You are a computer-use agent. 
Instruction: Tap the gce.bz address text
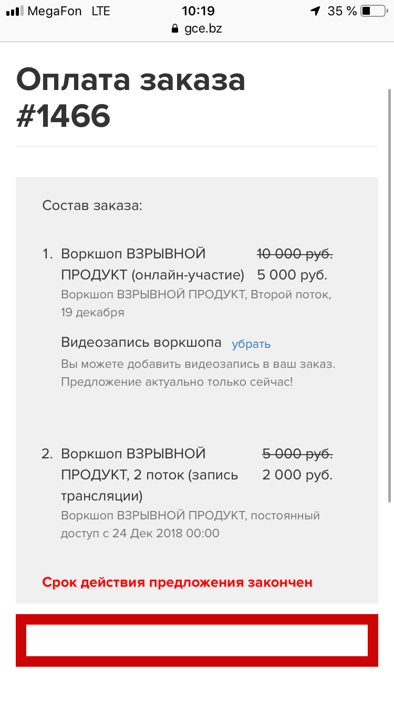click(203, 29)
